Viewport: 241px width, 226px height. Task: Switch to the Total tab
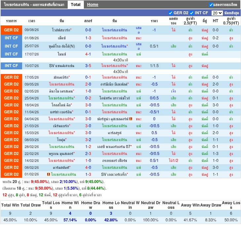tap(76, 5)
